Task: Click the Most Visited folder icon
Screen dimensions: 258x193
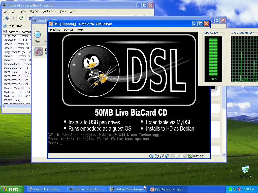Action: (x=5, y=26)
